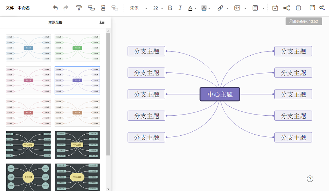
Task: Save the mind map with the disk icon
Action: point(312,8)
